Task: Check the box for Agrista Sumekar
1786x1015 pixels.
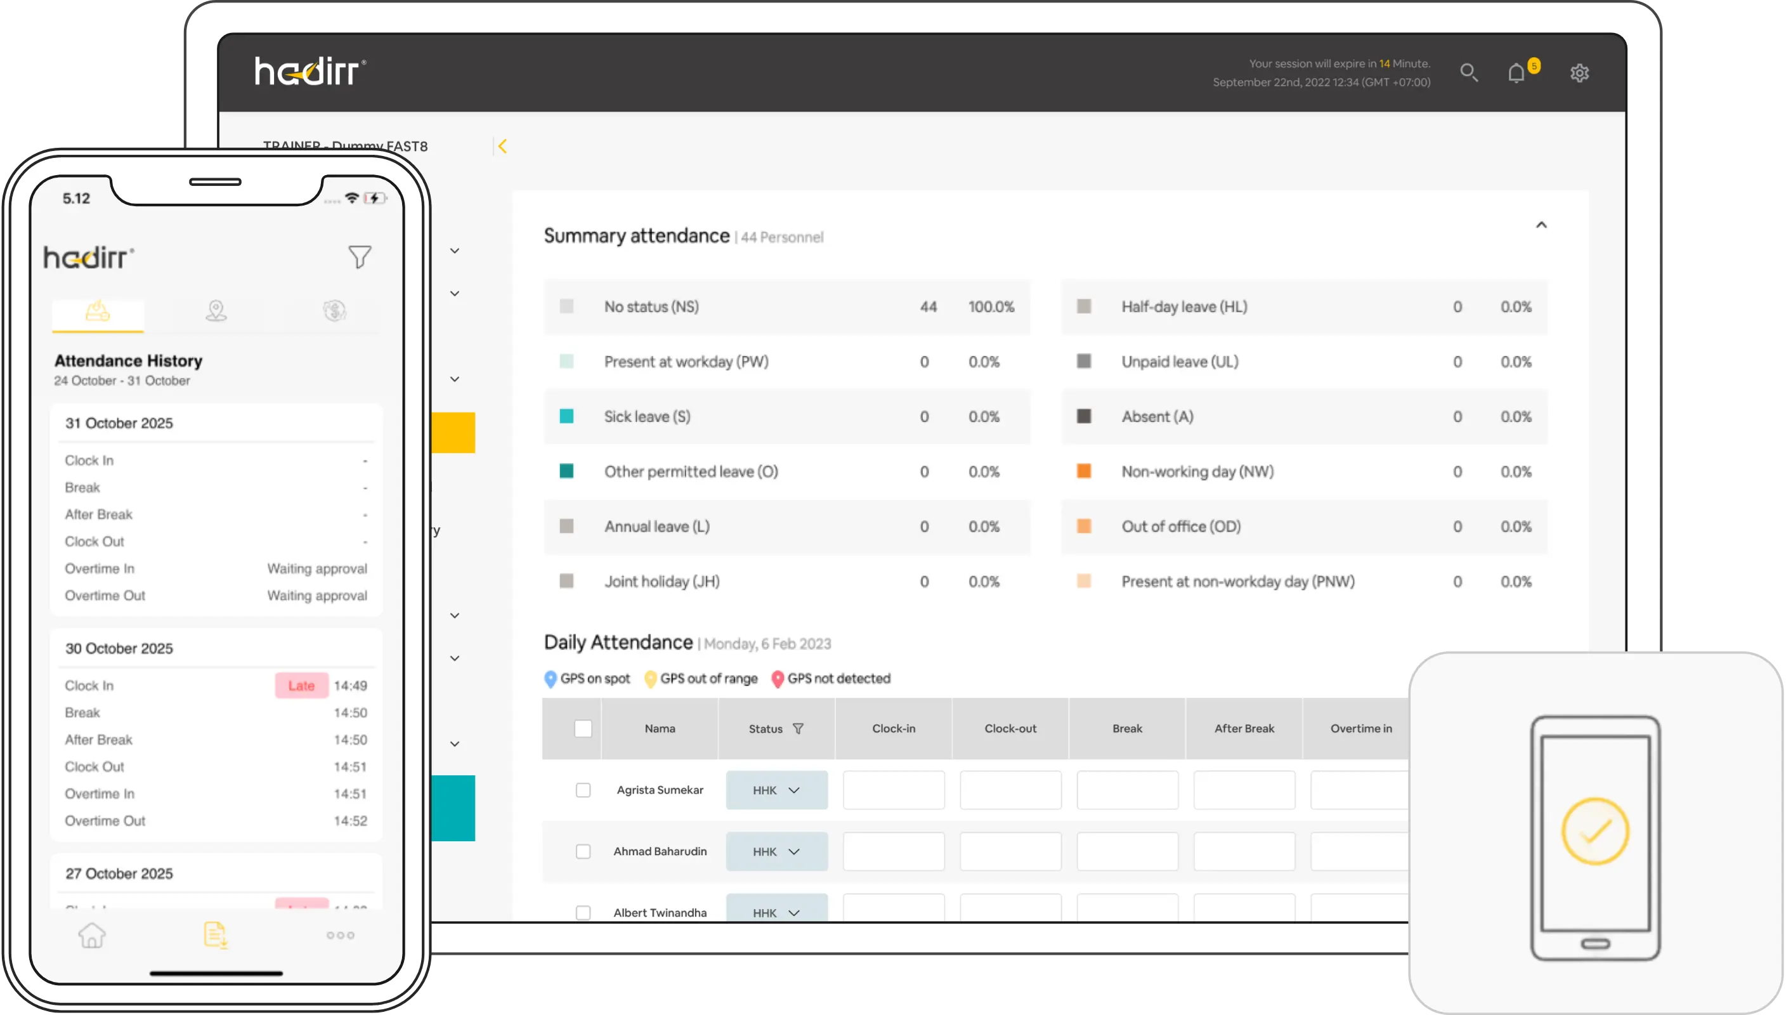Action: click(583, 790)
